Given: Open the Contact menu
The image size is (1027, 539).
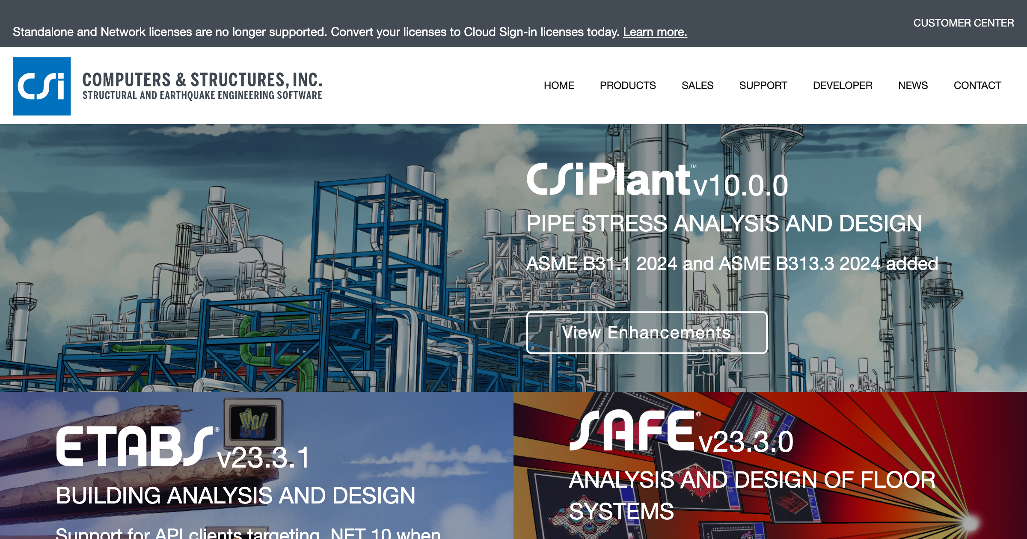Looking at the screenshot, I should click(x=977, y=86).
